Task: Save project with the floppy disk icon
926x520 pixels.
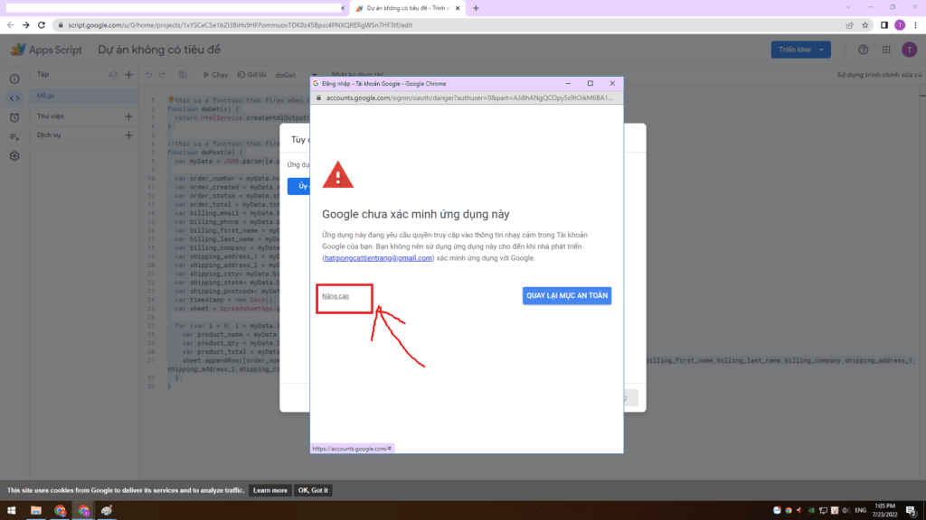Action: [x=183, y=75]
